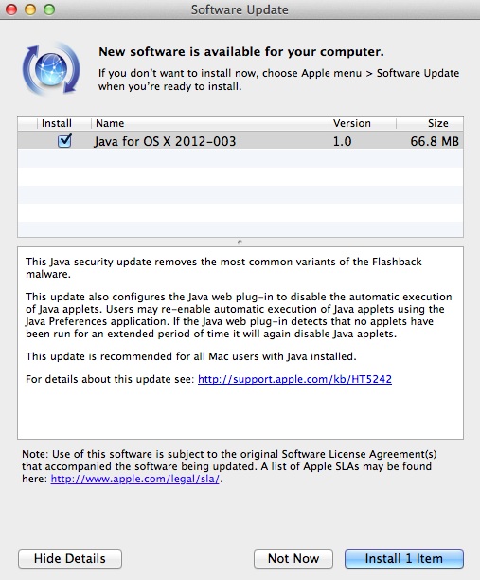The width and height of the screenshot is (480, 580).
Task: Click the 'recommended for all Mac users' sentence
Action: [x=191, y=356]
